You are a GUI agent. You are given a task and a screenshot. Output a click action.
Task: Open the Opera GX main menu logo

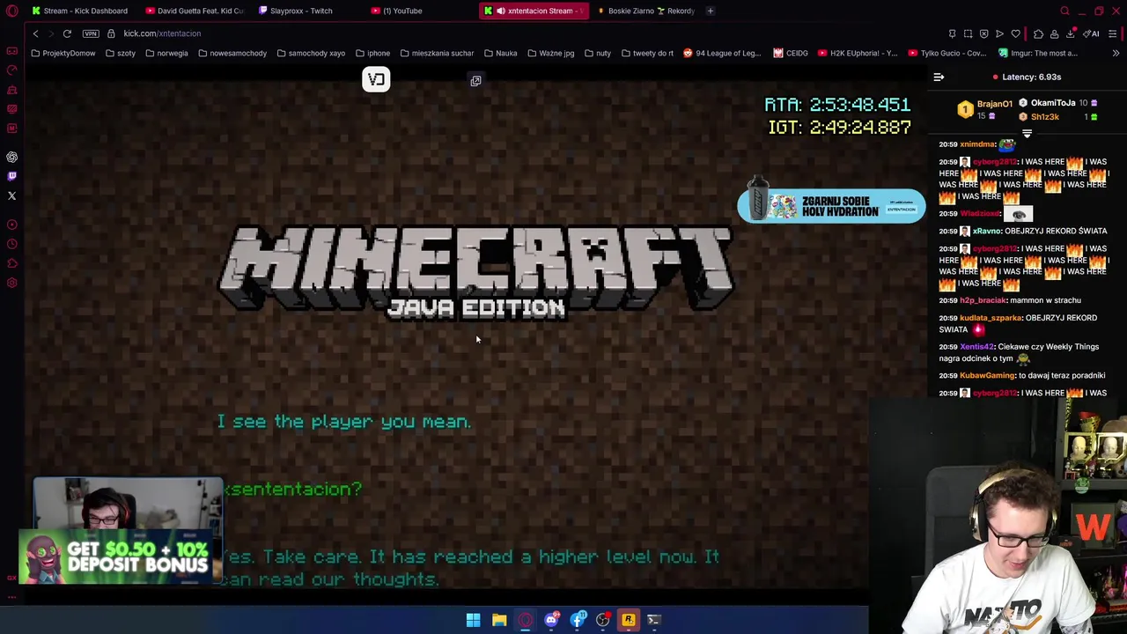(x=11, y=11)
